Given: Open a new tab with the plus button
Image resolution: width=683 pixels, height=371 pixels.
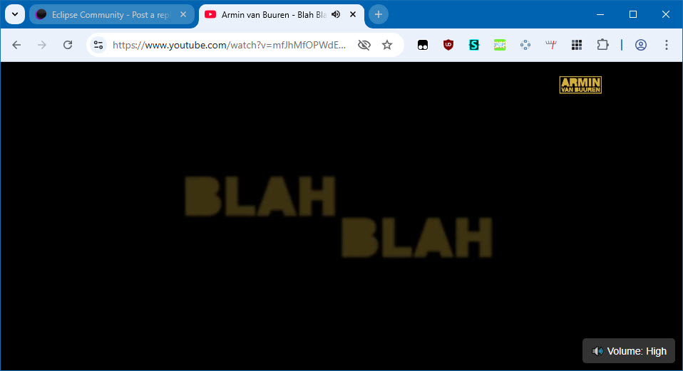Looking at the screenshot, I should (x=378, y=14).
